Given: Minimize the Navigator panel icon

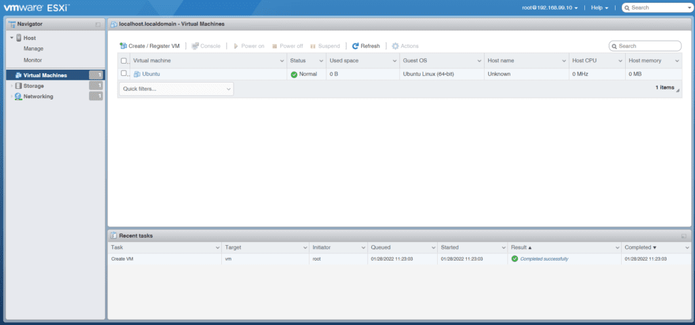Looking at the screenshot, I should coord(98,24).
